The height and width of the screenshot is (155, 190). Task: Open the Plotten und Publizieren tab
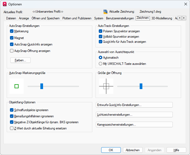(77, 18)
